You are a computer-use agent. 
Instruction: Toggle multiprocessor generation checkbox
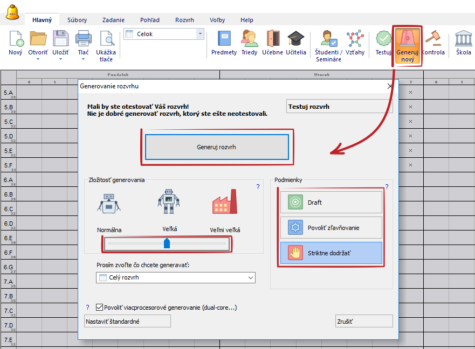point(99,308)
